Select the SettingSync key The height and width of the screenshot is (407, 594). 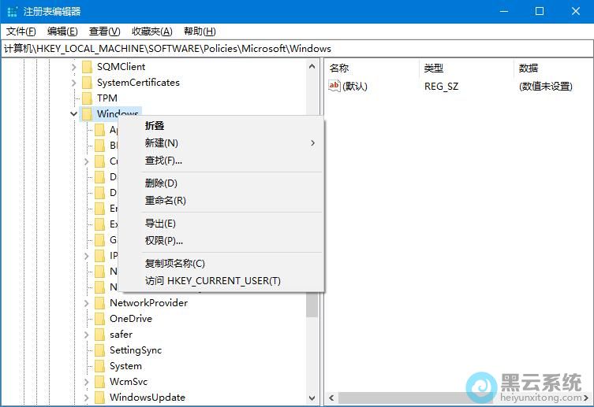click(136, 350)
